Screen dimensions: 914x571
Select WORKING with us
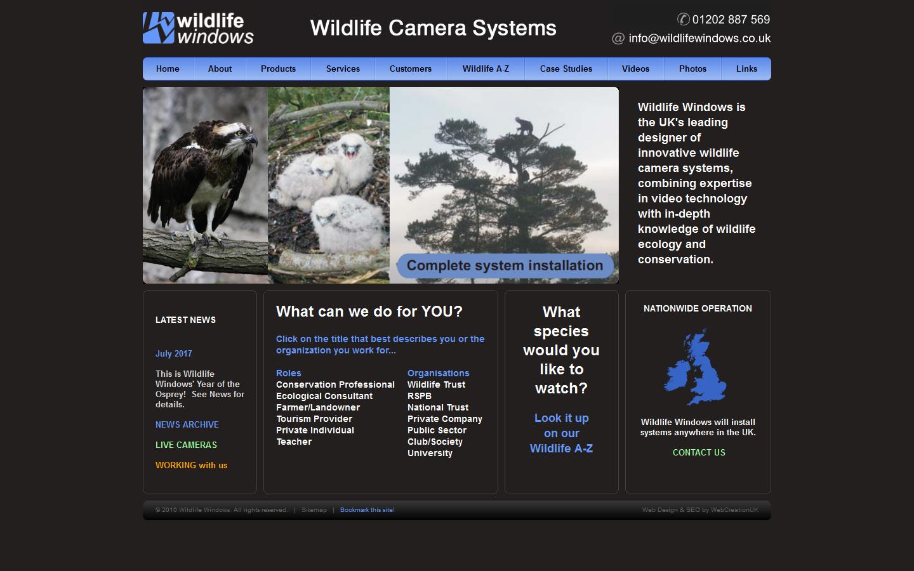tap(191, 465)
